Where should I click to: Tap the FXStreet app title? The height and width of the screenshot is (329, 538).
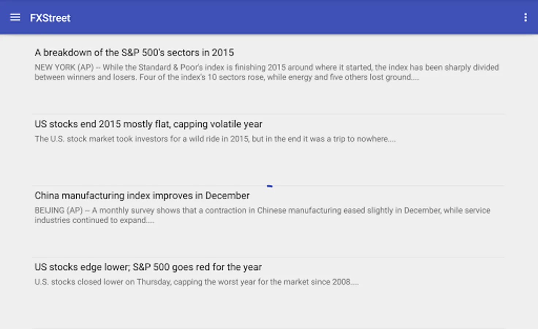click(50, 18)
